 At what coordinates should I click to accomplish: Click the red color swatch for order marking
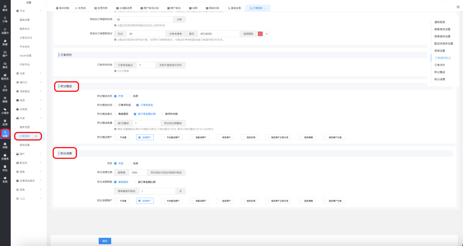click(260, 34)
